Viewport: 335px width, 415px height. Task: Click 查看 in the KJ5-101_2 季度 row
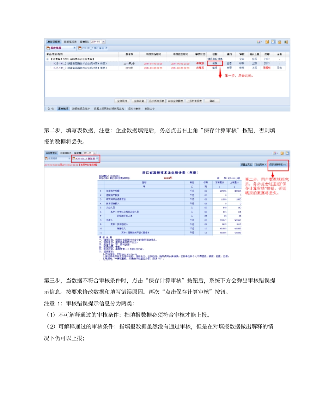point(229,64)
